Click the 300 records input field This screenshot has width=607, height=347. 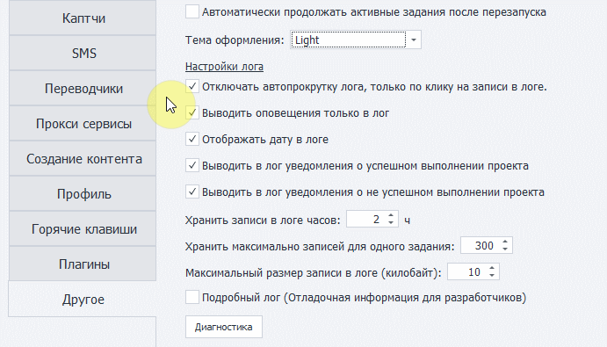click(x=481, y=245)
